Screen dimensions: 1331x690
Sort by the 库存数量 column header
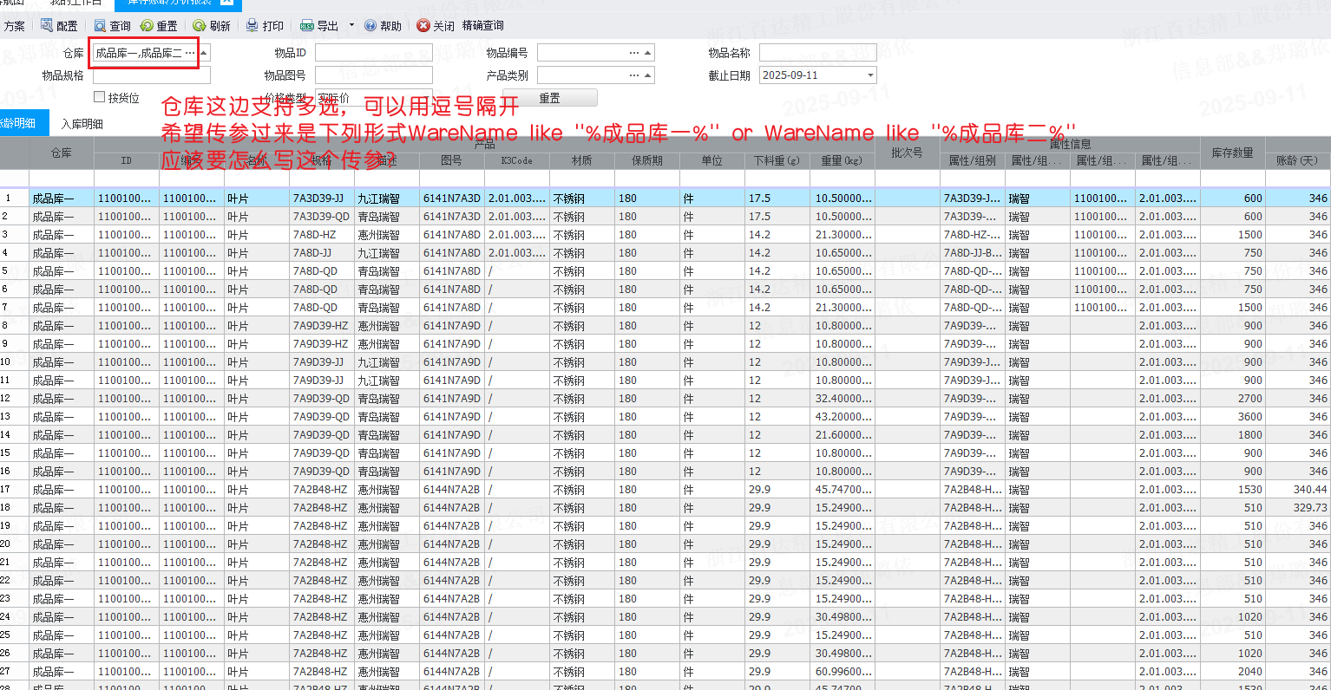[x=1232, y=153]
